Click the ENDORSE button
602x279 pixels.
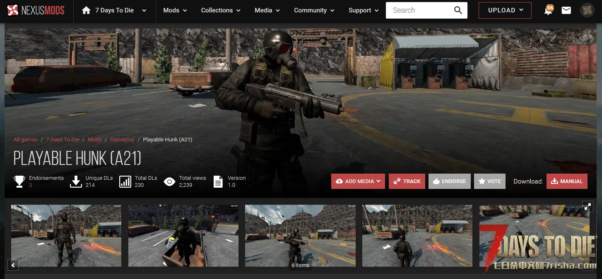click(450, 181)
